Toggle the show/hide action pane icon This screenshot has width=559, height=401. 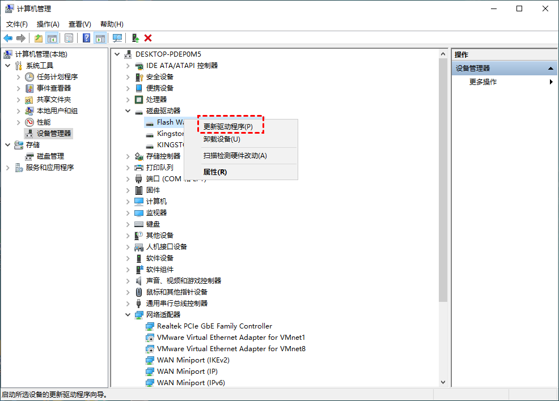click(100, 38)
